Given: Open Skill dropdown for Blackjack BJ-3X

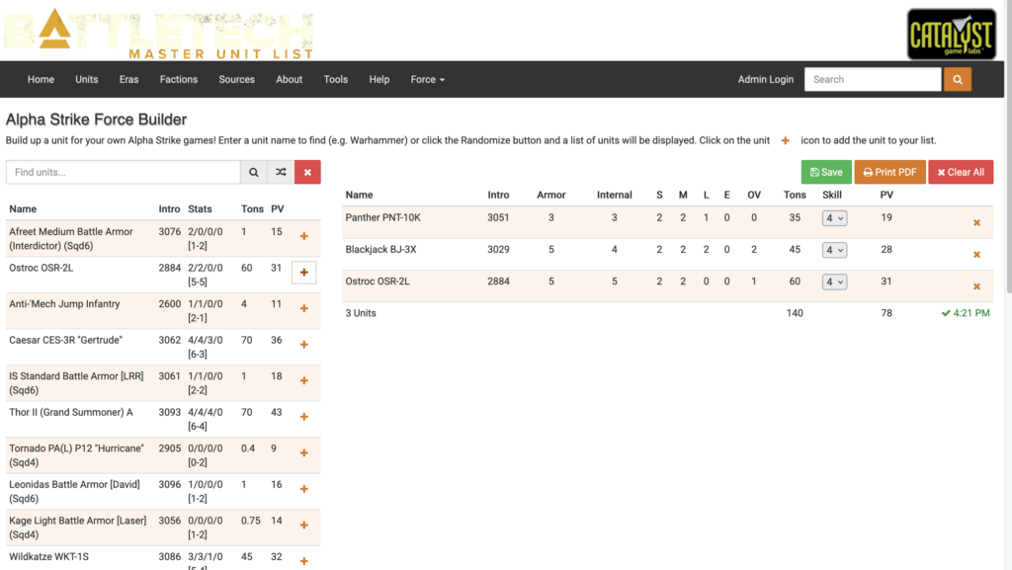Looking at the screenshot, I should click(834, 250).
